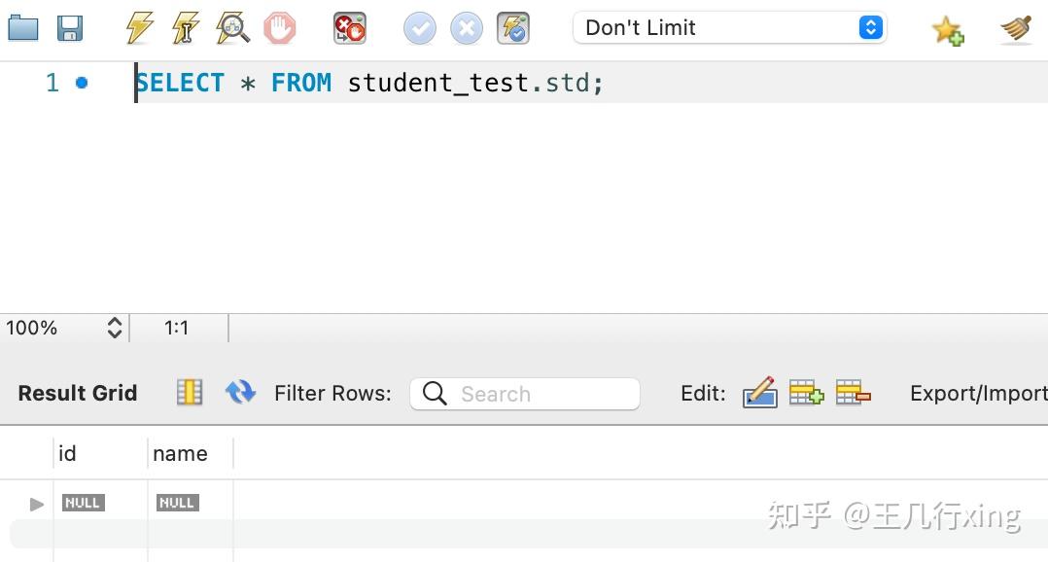Refresh result grid blue arrows icon

point(240,392)
